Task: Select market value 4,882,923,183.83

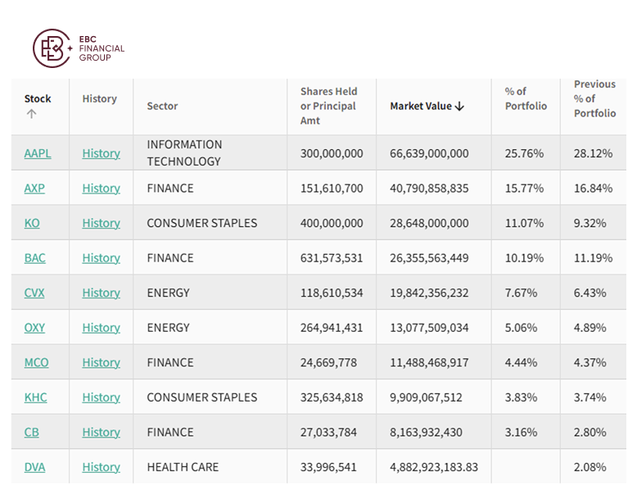Action: point(434,467)
